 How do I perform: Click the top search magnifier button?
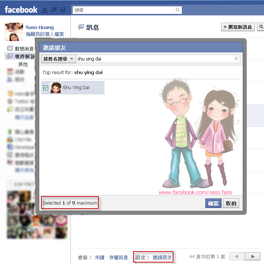pyautogui.click(x=177, y=10)
